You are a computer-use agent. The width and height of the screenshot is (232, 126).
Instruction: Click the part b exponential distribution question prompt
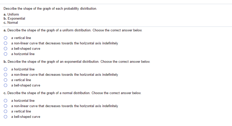pos(77,62)
